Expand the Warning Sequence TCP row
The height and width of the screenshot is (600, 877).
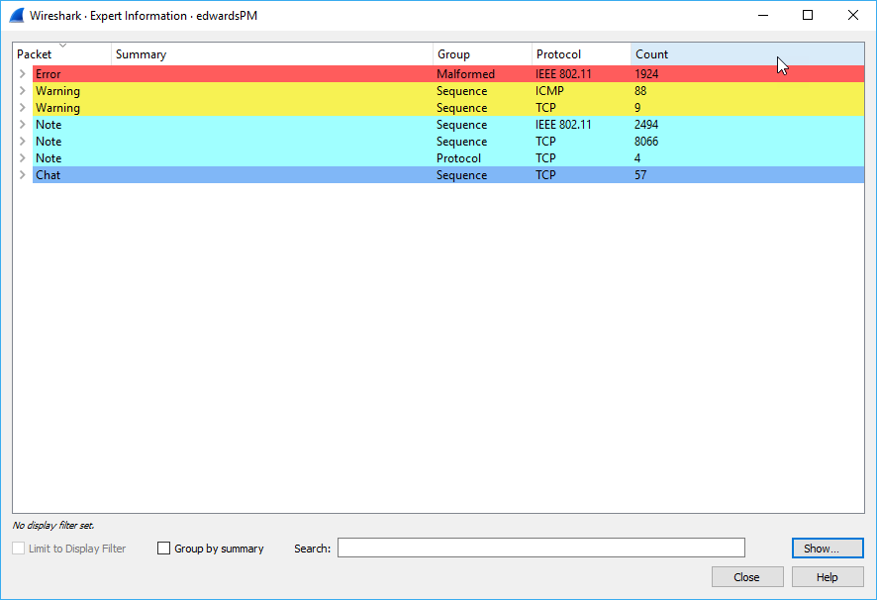point(22,108)
